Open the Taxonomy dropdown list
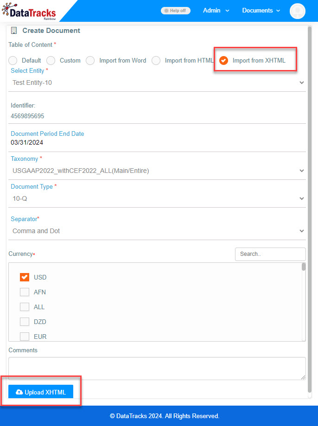The width and height of the screenshot is (318, 426). point(157,171)
